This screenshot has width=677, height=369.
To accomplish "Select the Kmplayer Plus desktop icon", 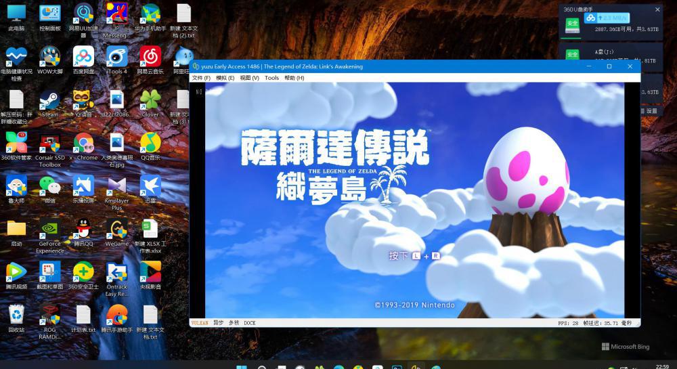I will click(116, 194).
